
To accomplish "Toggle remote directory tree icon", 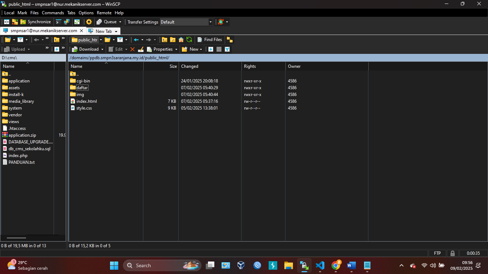I will point(229,40).
